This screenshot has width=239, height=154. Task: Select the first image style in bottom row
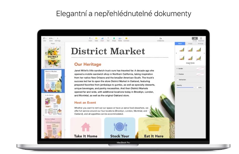click(x=182, y=58)
